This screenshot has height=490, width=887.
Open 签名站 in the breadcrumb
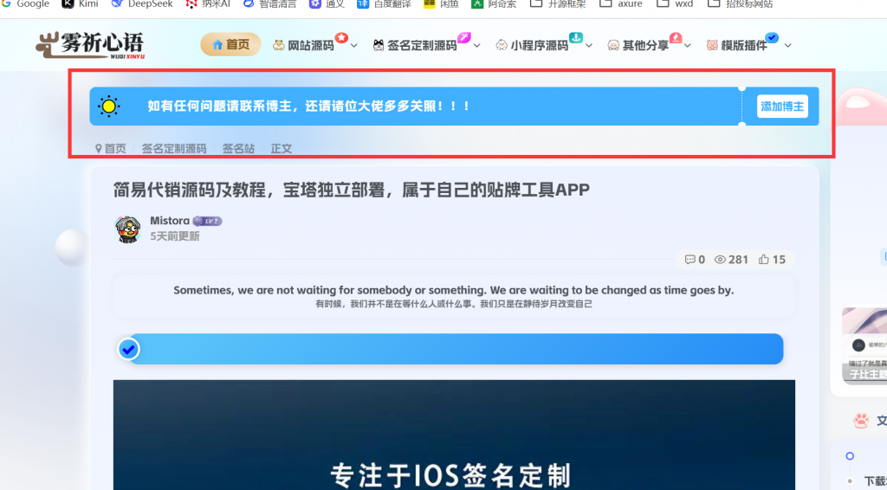pyautogui.click(x=238, y=149)
